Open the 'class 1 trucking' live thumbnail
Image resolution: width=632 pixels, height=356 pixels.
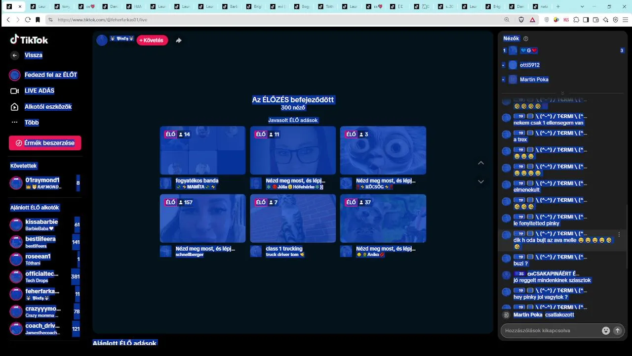[293, 219]
